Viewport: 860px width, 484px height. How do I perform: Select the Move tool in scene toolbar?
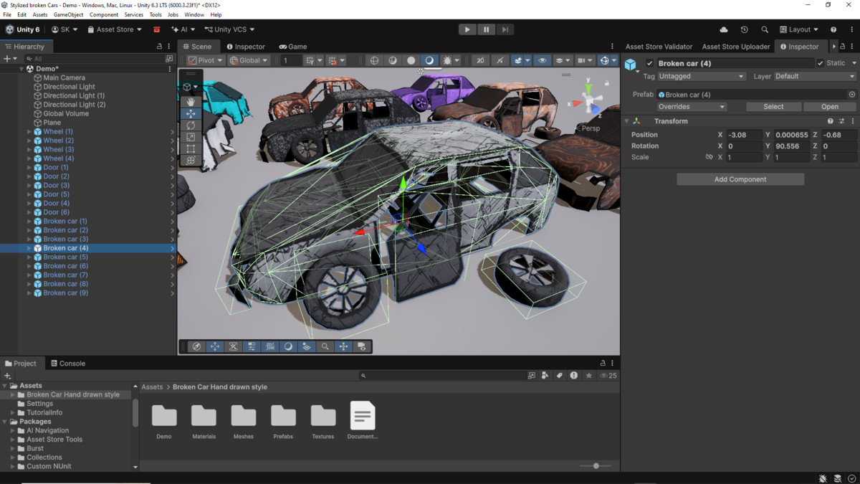[191, 114]
